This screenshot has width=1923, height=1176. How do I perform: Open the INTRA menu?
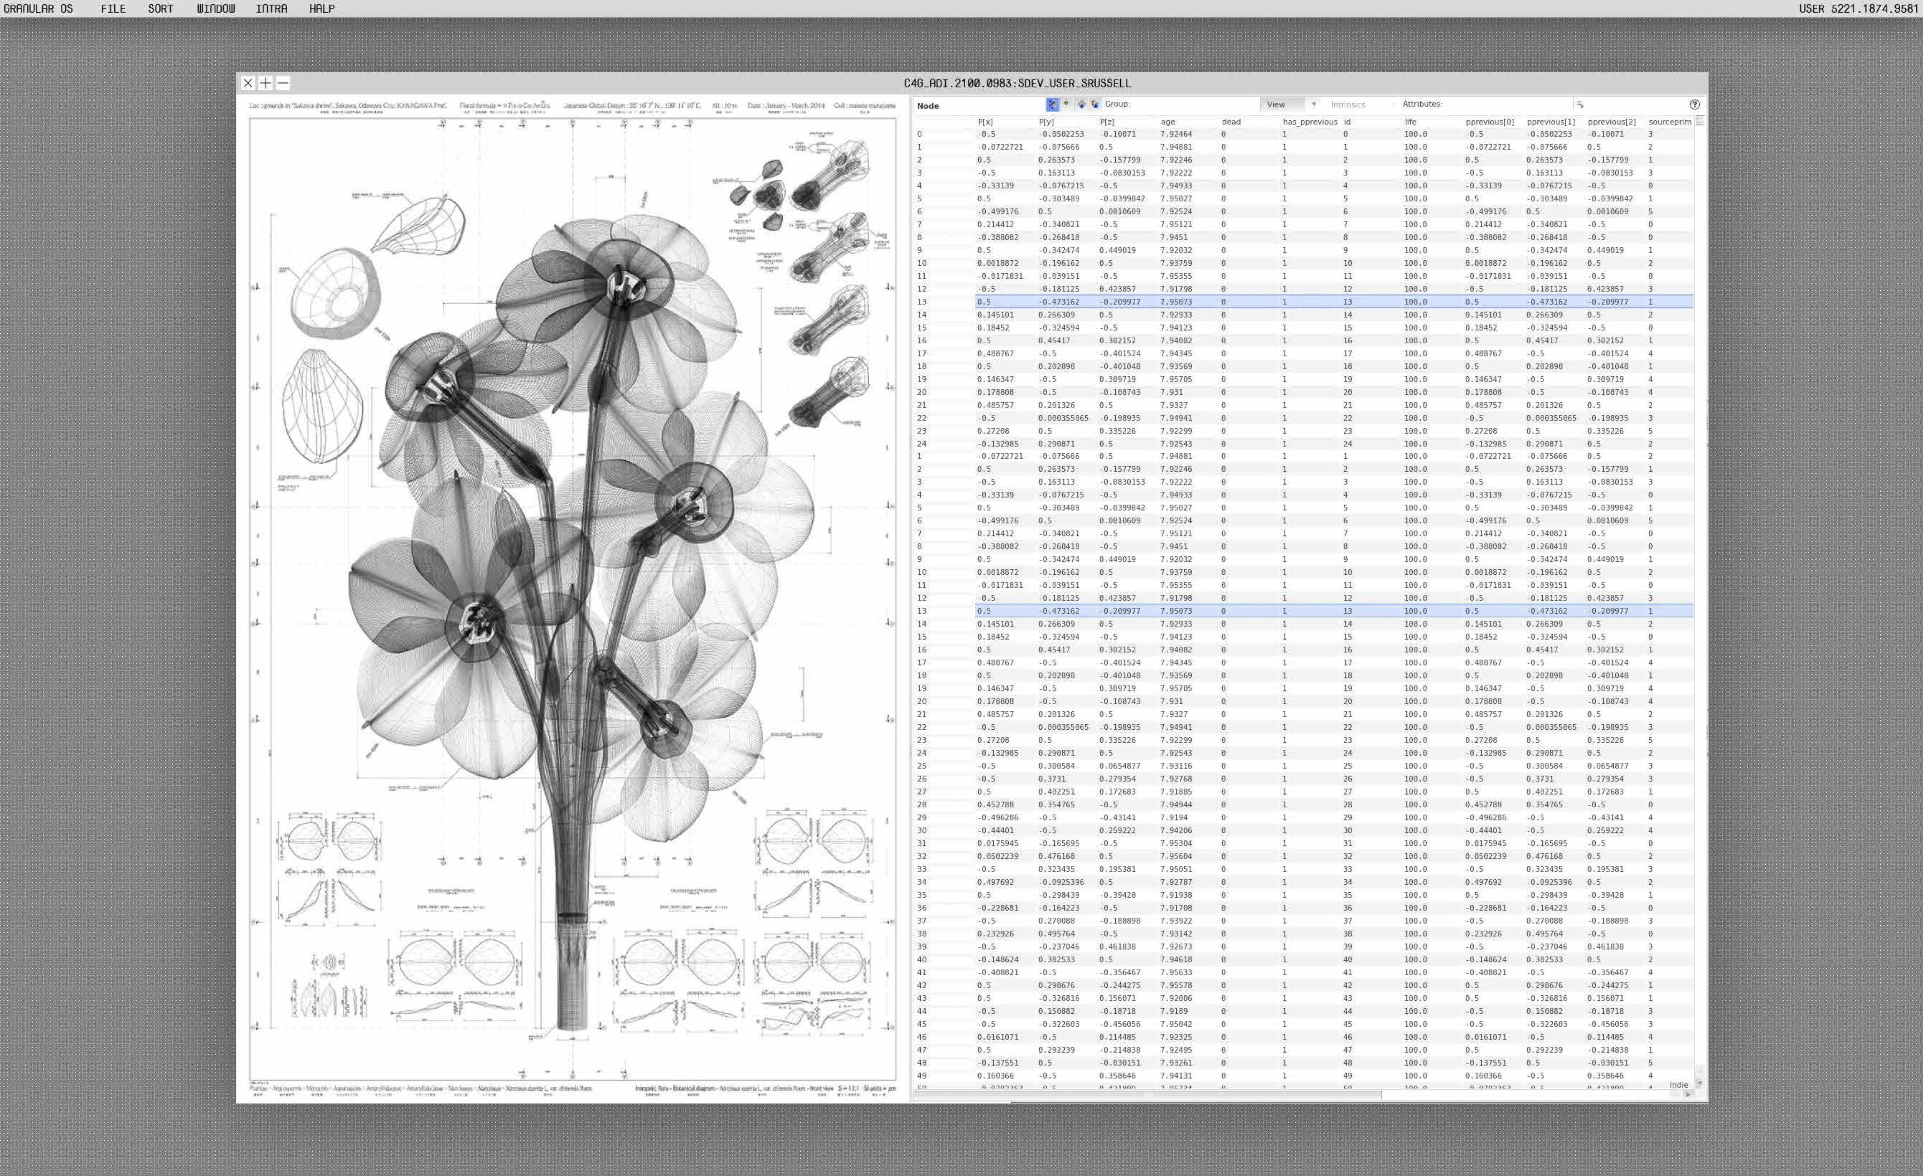click(272, 8)
